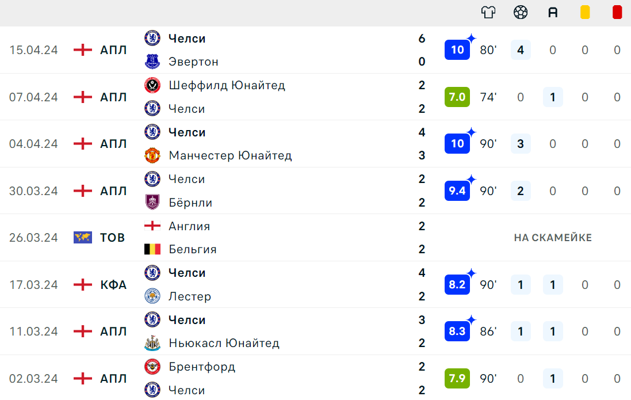
Task: Open the 9.4 rating for Burnley match
Action: (457, 191)
